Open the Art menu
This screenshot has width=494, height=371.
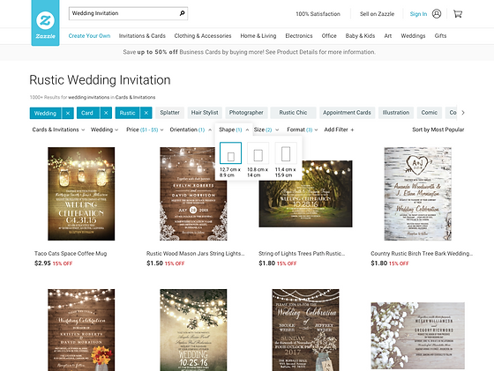point(388,36)
